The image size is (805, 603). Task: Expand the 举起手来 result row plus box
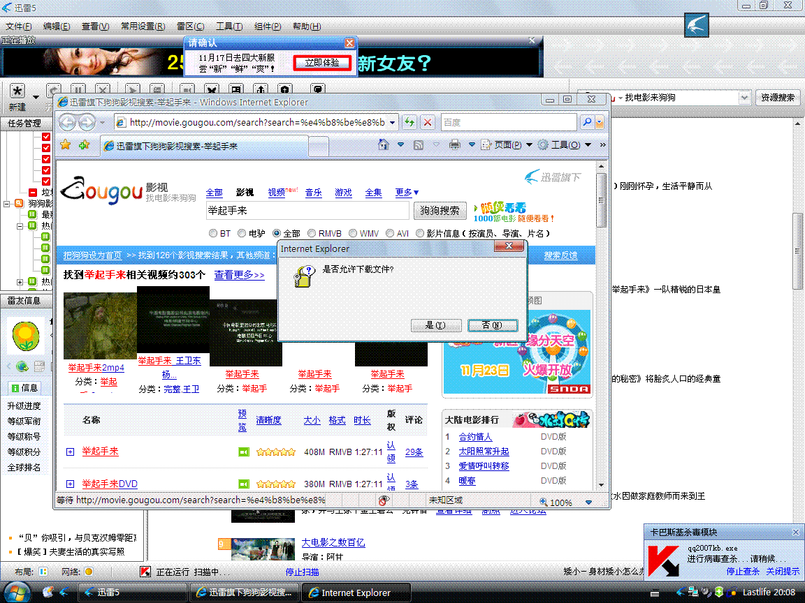[x=70, y=452]
